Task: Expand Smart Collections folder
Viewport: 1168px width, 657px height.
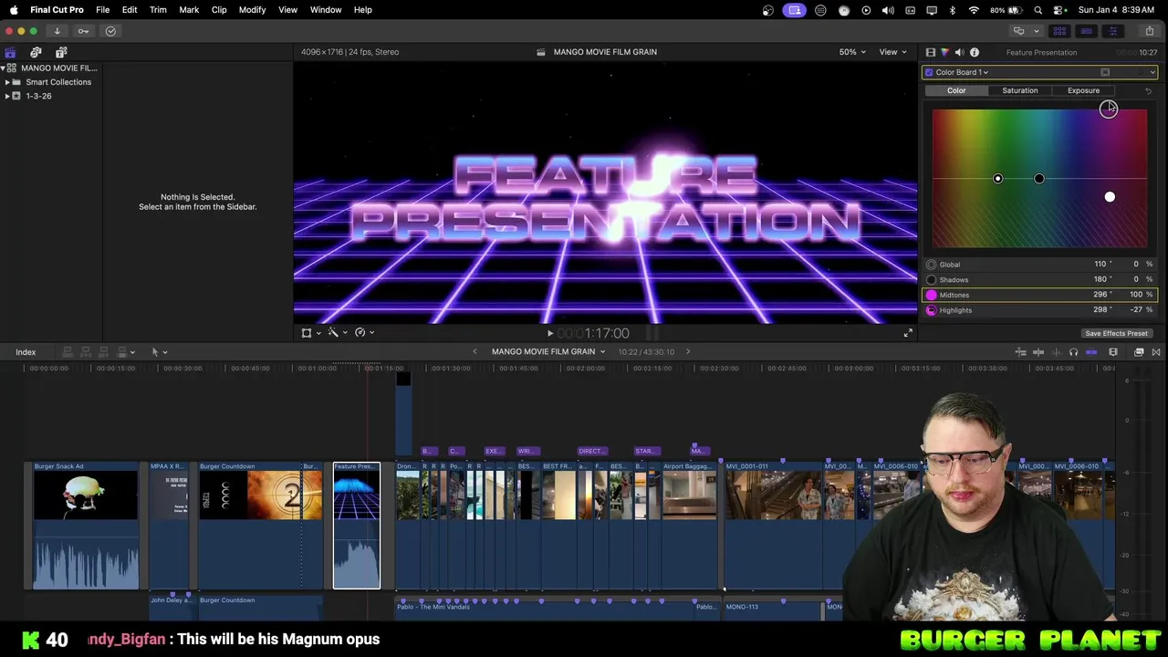Action: pos(7,82)
